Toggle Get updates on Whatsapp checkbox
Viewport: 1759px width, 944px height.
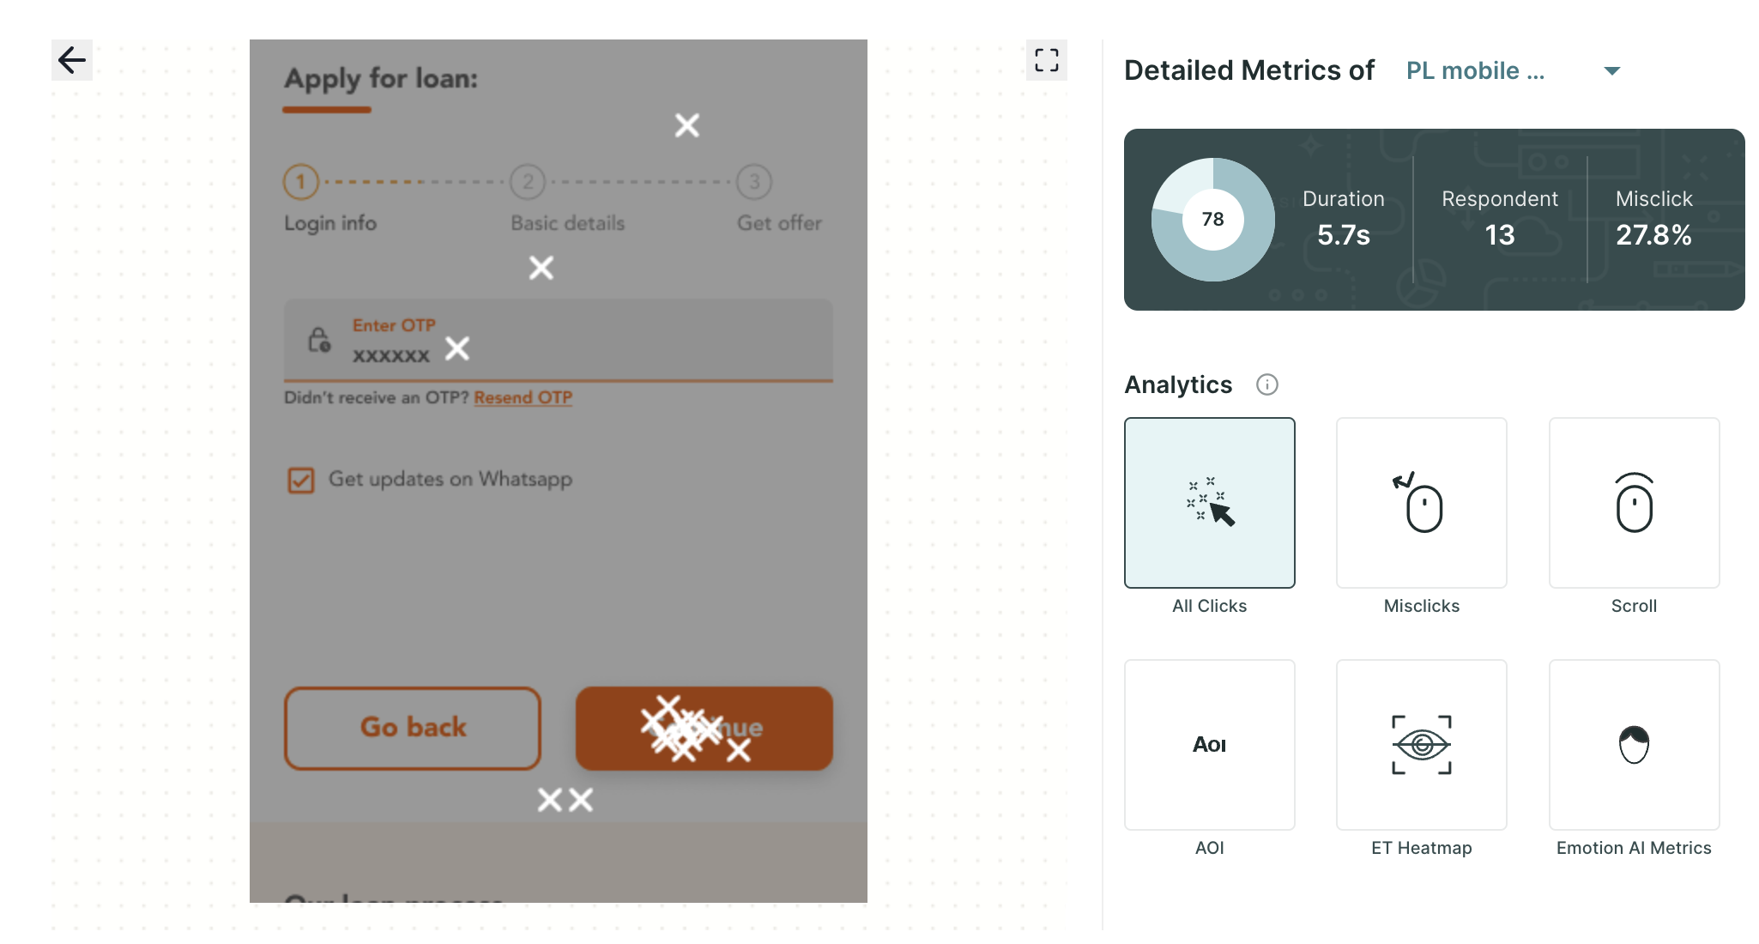coord(301,480)
